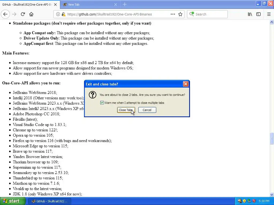Open the browser hamburger menu
The height and width of the screenshot is (205, 274).
pos(269,14)
